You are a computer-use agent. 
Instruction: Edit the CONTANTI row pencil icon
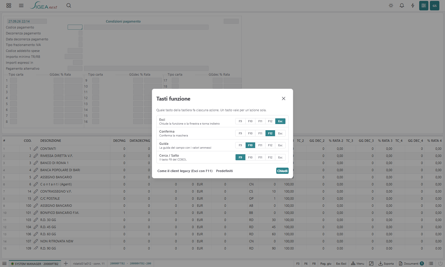(36, 149)
